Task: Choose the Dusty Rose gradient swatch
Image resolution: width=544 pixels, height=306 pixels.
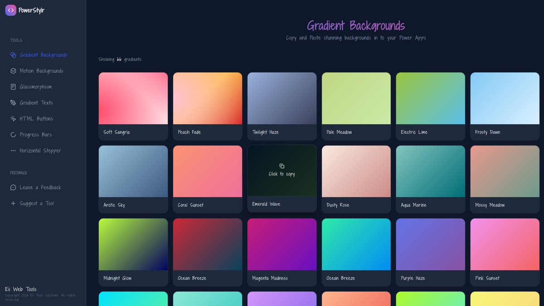Action: pos(356,171)
